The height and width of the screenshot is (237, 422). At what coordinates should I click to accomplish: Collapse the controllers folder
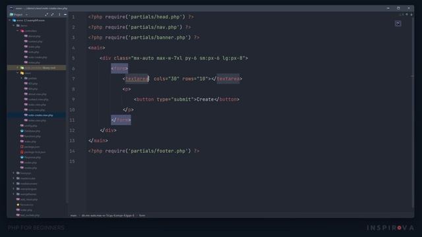18,31
